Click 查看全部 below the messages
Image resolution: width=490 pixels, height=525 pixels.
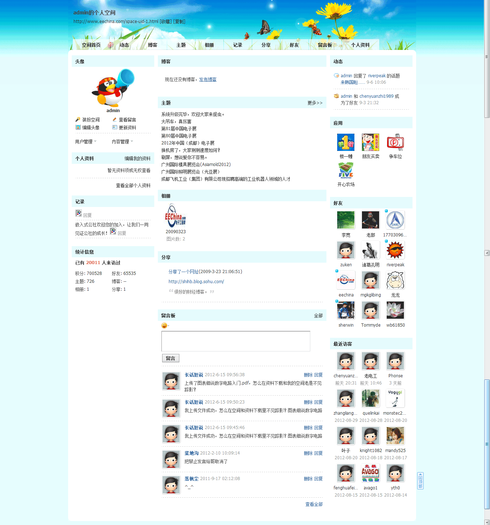pyautogui.click(x=314, y=505)
